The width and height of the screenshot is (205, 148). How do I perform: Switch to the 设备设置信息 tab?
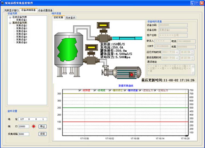point(45,10)
